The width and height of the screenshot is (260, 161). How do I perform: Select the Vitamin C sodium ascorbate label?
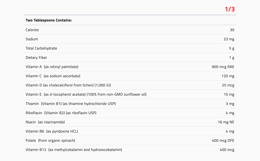click(x=53, y=76)
